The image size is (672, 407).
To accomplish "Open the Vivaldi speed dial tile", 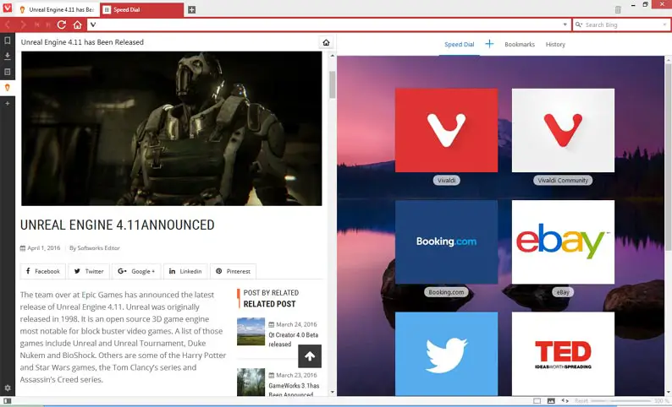I will tap(446, 130).
